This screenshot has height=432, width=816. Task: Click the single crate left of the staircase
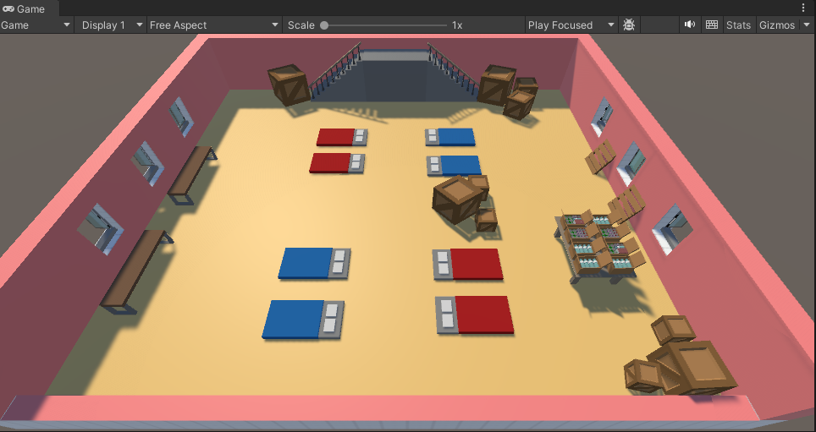pos(289,84)
